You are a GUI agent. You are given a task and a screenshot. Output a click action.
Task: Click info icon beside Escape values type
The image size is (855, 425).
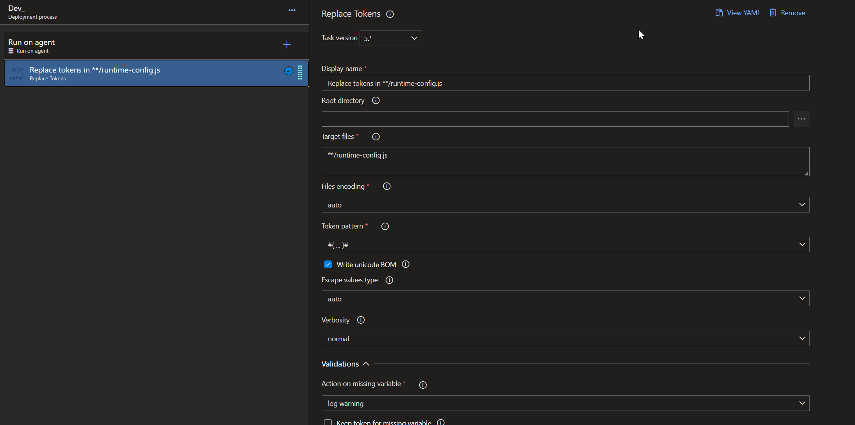coord(389,280)
